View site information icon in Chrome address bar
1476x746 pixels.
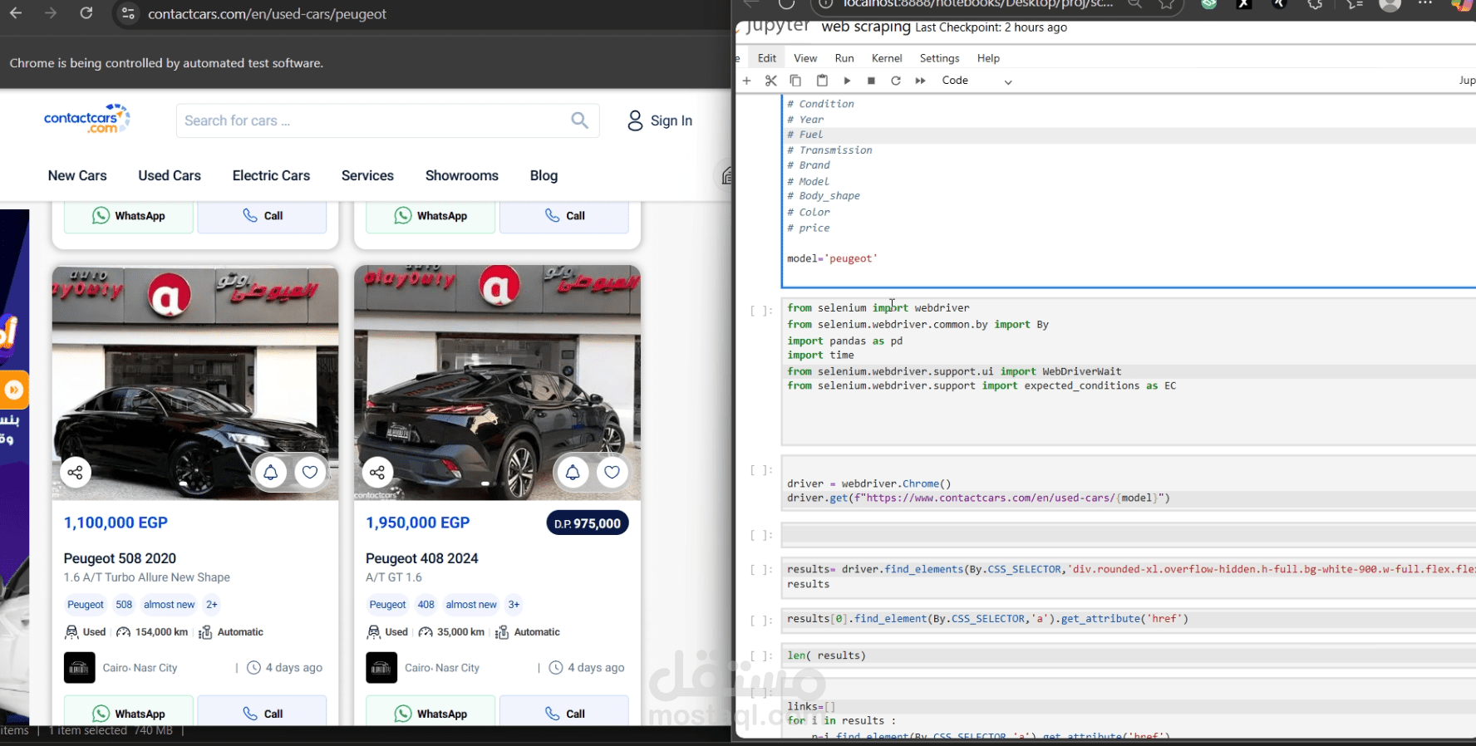point(128,13)
